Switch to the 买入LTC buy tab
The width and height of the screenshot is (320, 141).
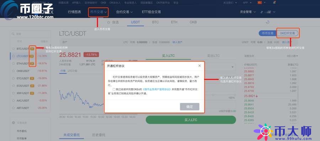169,56
